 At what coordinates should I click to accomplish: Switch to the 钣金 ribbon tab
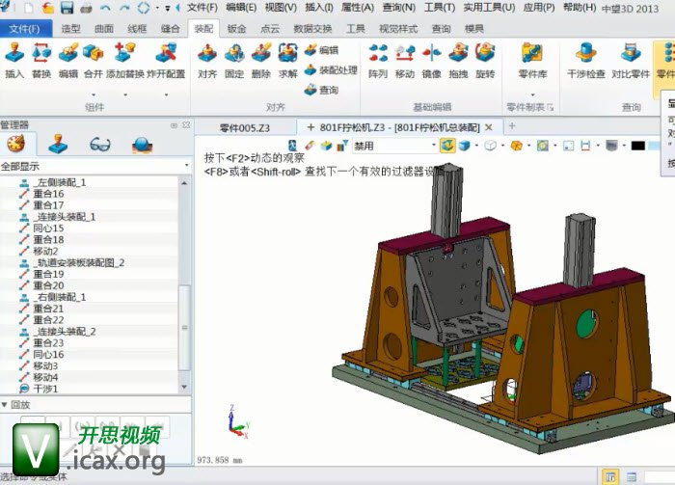pyautogui.click(x=237, y=29)
